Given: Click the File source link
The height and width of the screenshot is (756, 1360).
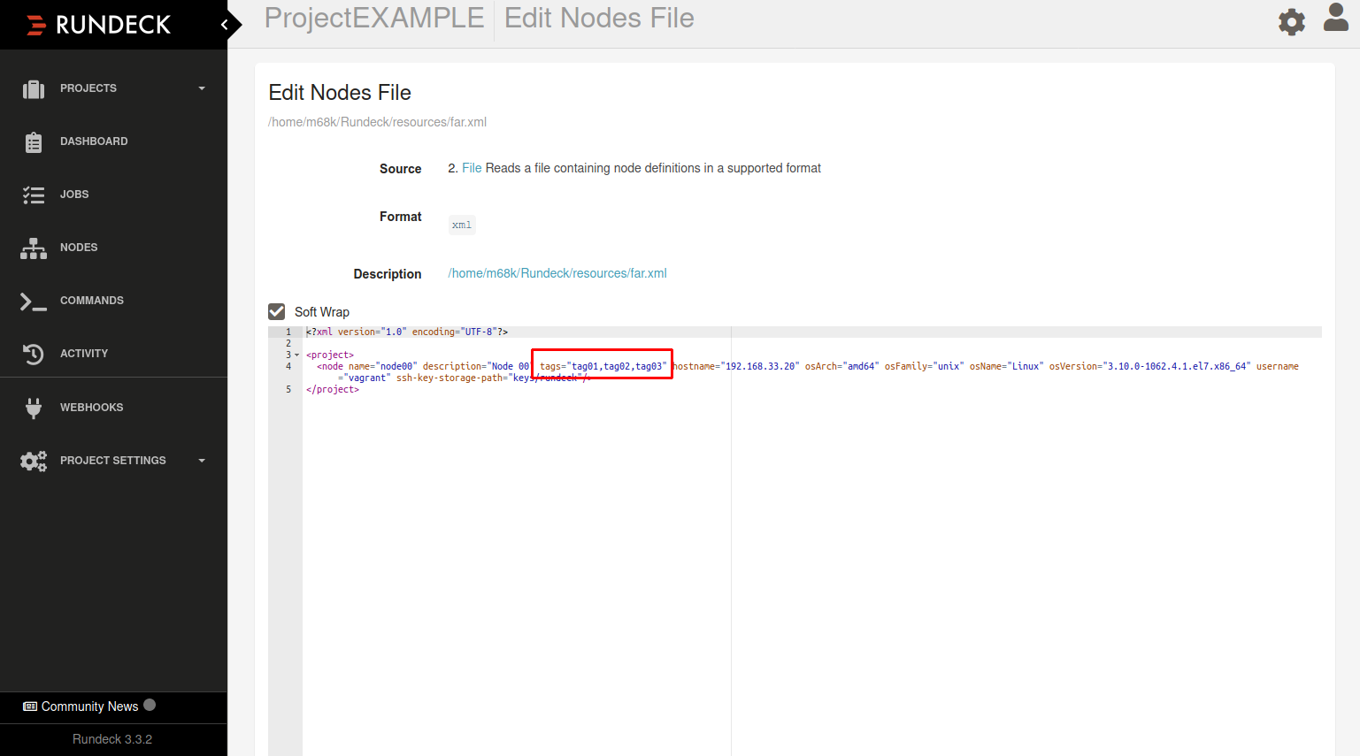Looking at the screenshot, I should pos(470,168).
